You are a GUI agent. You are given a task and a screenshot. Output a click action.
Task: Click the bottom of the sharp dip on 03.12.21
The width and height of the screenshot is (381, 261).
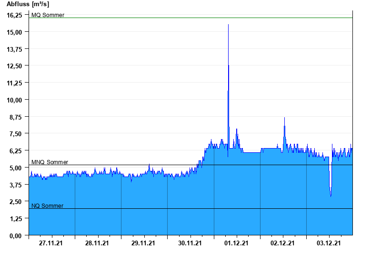331,196
